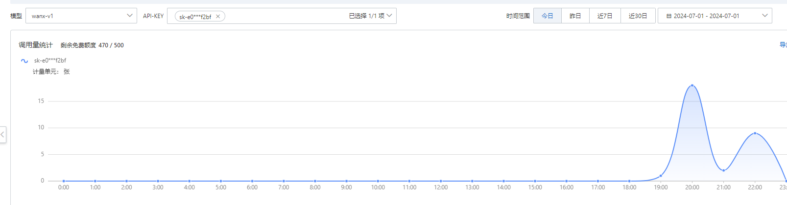Click the sk-e0***f2bf legend label
Image resolution: width=787 pixels, height=205 pixels.
pos(50,61)
